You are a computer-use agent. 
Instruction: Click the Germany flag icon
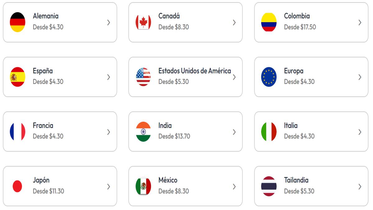(x=17, y=22)
